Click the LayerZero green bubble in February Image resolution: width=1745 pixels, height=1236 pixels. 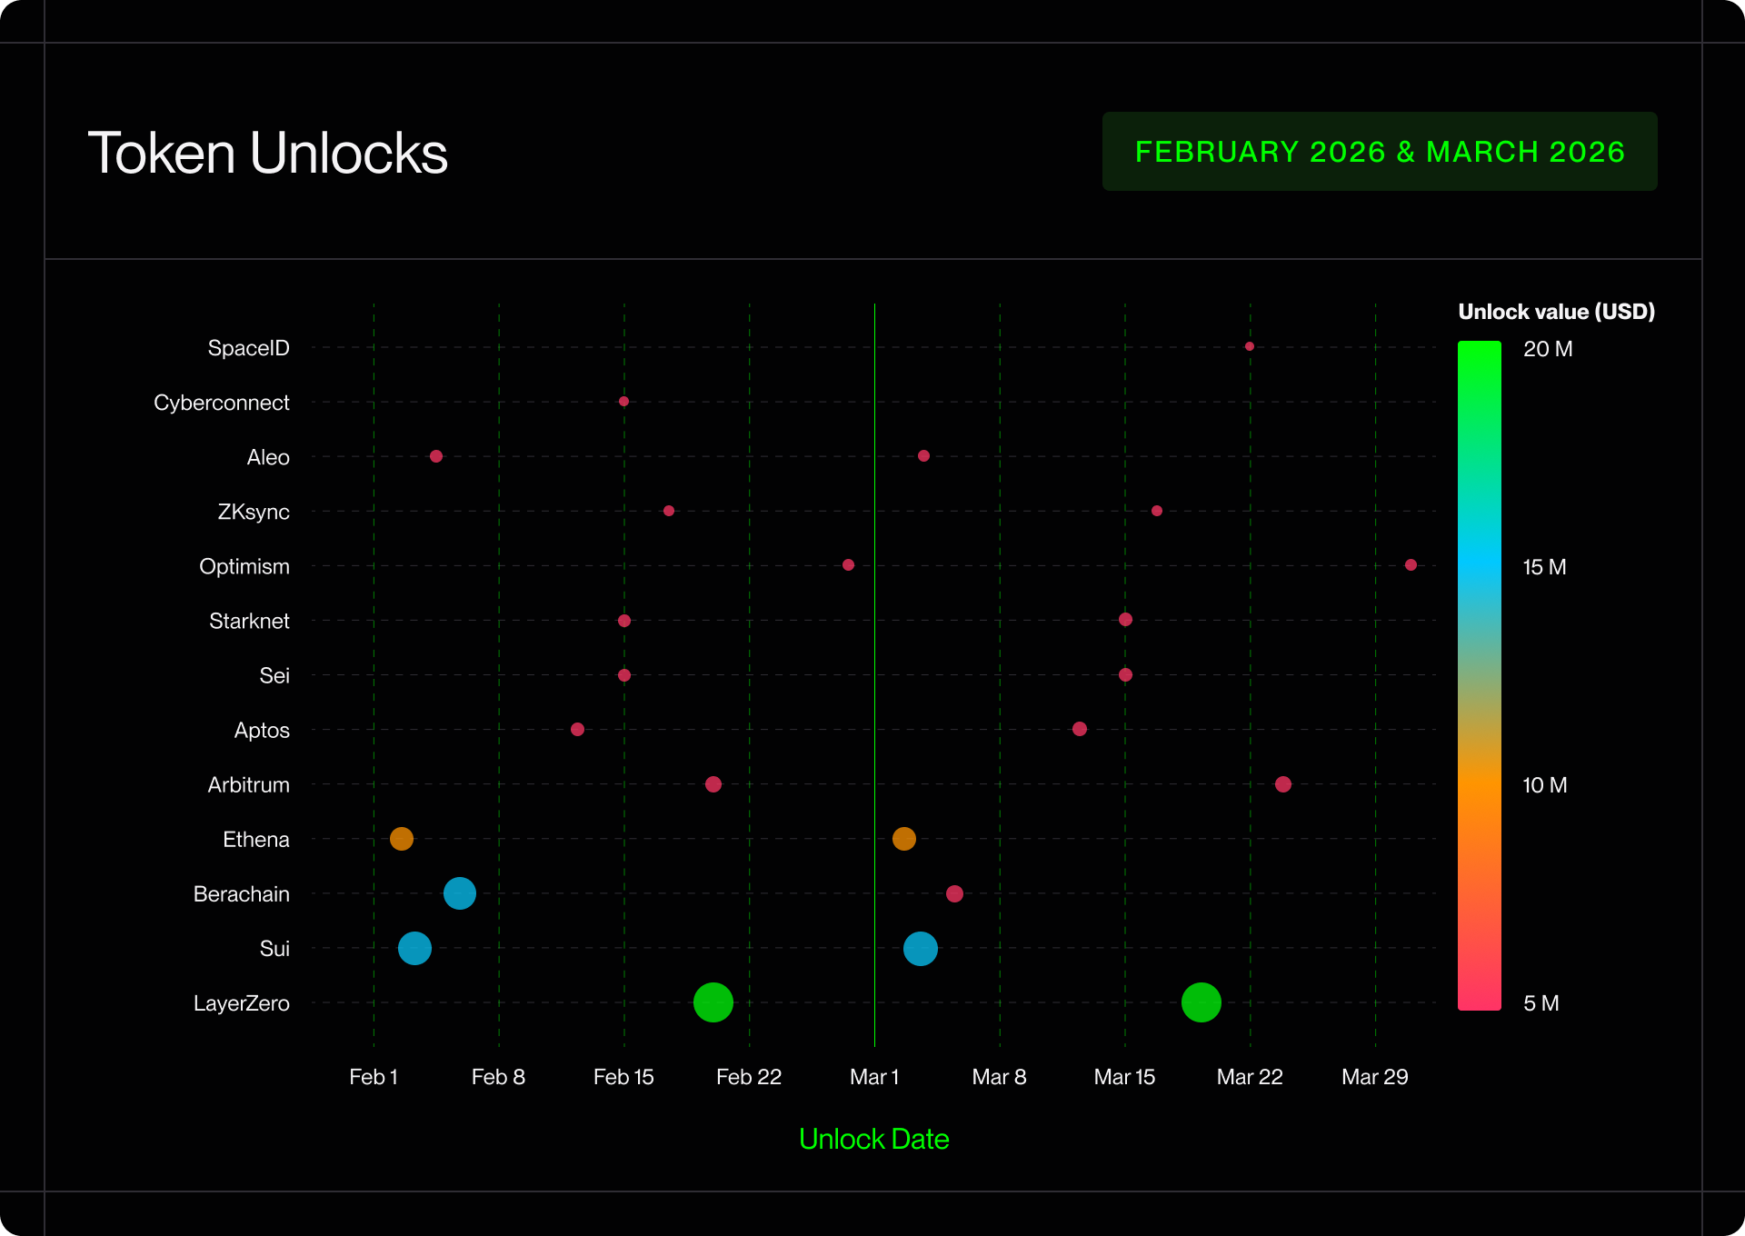[713, 1002]
